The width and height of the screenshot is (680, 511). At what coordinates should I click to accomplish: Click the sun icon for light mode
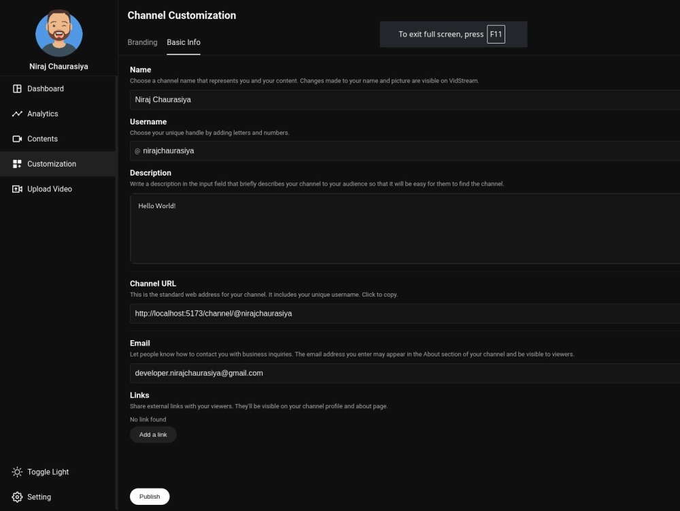click(x=17, y=472)
